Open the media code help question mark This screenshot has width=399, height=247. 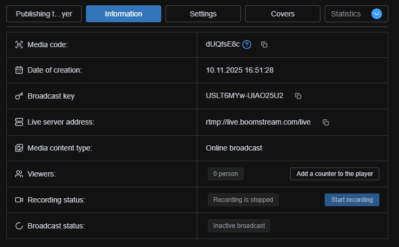247,45
